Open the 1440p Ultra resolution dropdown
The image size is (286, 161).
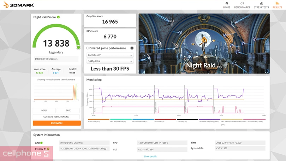tap(110, 61)
